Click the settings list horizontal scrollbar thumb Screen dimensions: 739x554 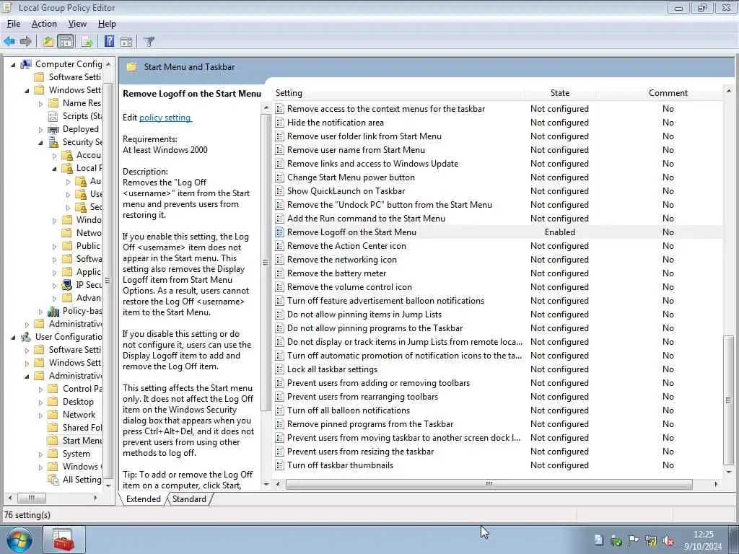point(489,484)
